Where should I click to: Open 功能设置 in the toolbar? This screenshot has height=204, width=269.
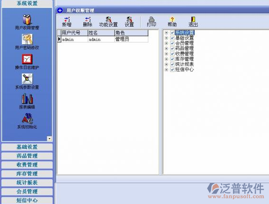pyautogui.click(x=108, y=22)
